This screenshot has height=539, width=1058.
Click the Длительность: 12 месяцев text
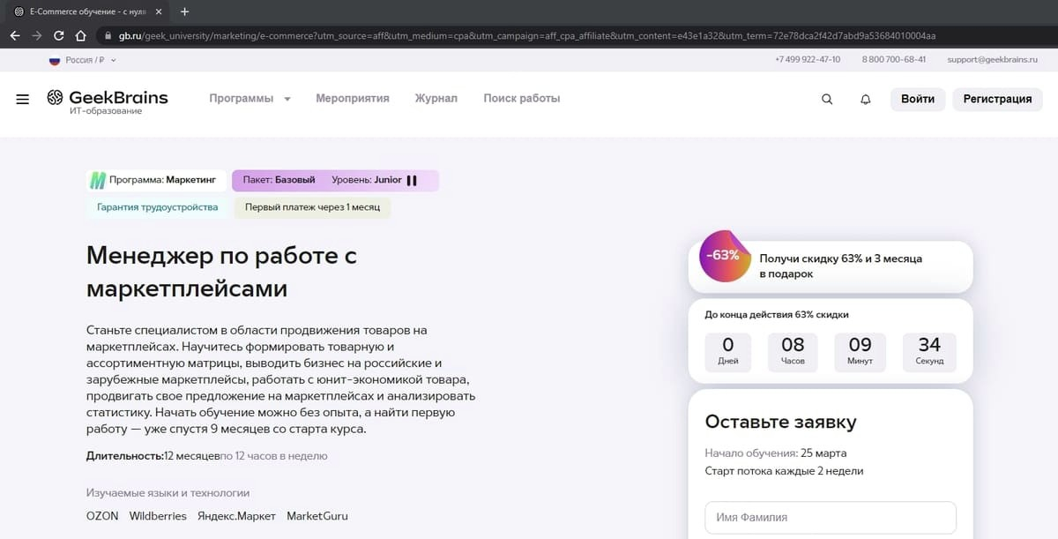pos(153,456)
